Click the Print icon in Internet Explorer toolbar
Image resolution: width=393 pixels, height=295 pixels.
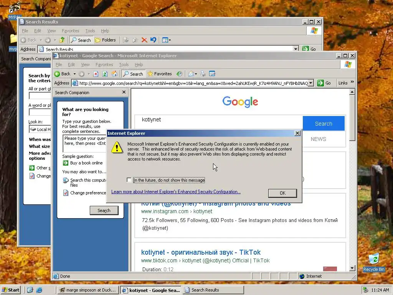(x=203, y=74)
